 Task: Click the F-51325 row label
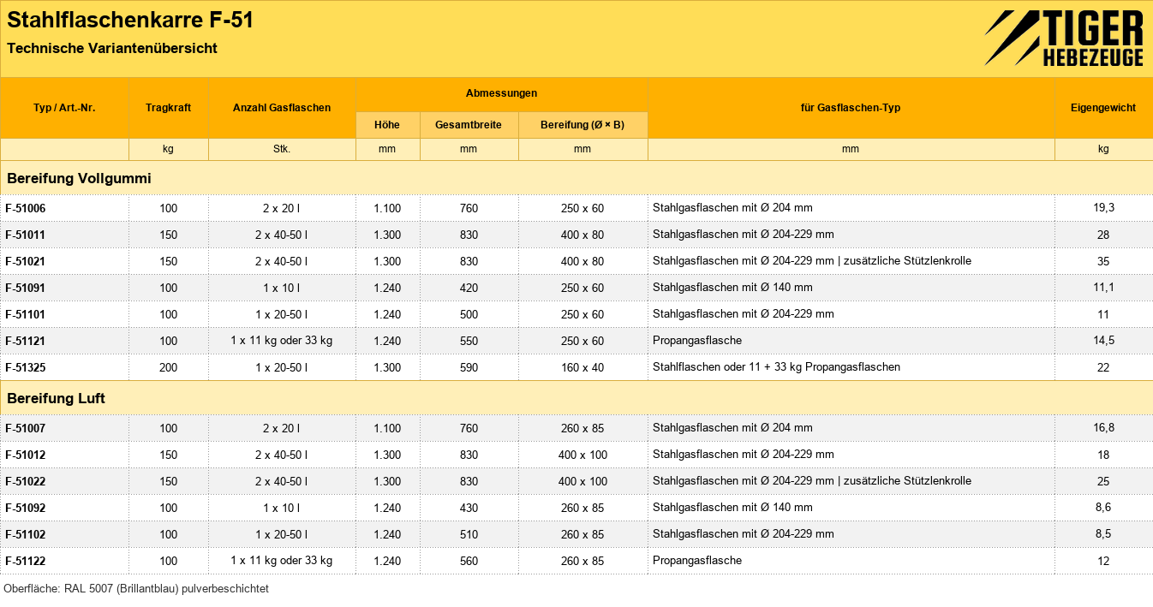click(25, 367)
